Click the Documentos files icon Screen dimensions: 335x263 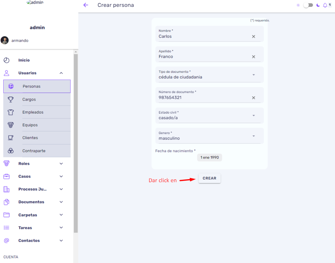(7, 202)
